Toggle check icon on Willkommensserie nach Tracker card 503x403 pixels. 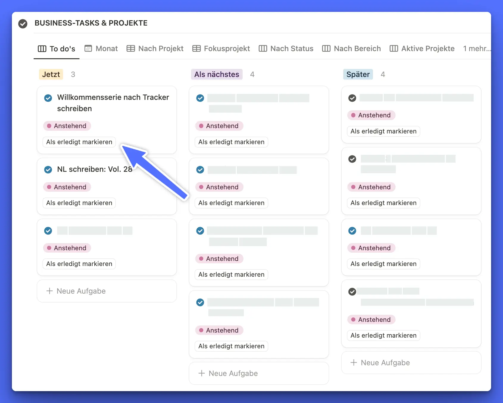click(48, 98)
